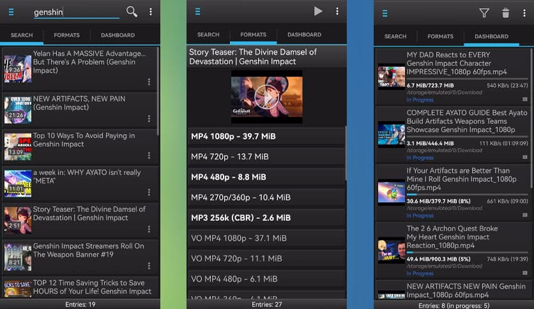This screenshot has width=534, height=309.
Task: Select FORMATS tab in the middle screen
Action: tap(254, 34)
